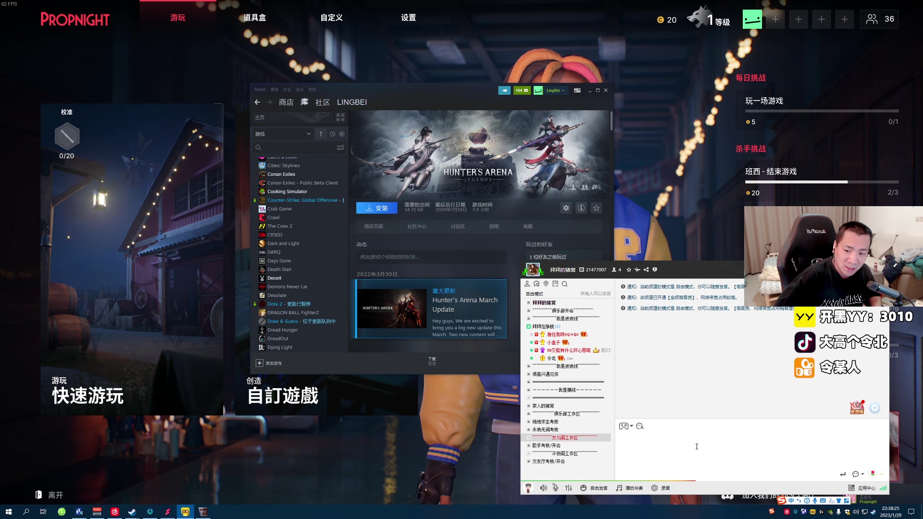The width and height of the screenshot is (923, 519).
Task: Select 绝地求生考核 channel in YY
Action: (x=545, y=422)
